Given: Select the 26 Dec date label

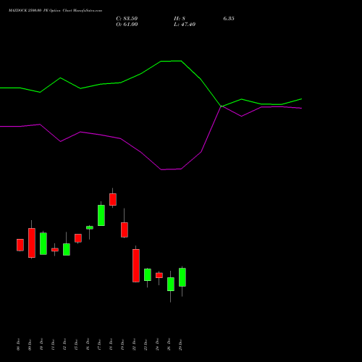Looking at the screenshot, I should point(169,345).
